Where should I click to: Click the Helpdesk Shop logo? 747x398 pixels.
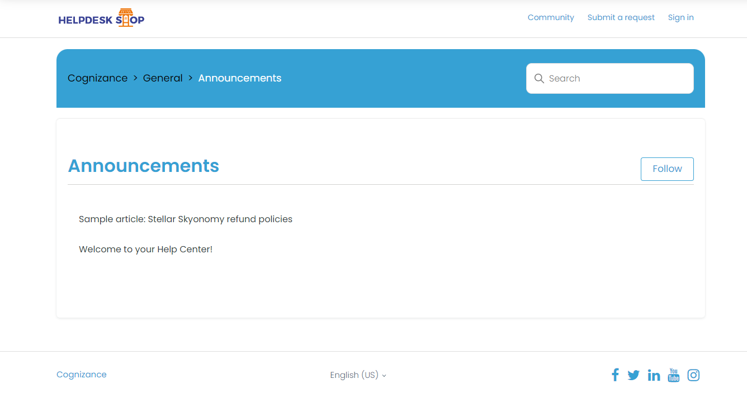[101, 18]
